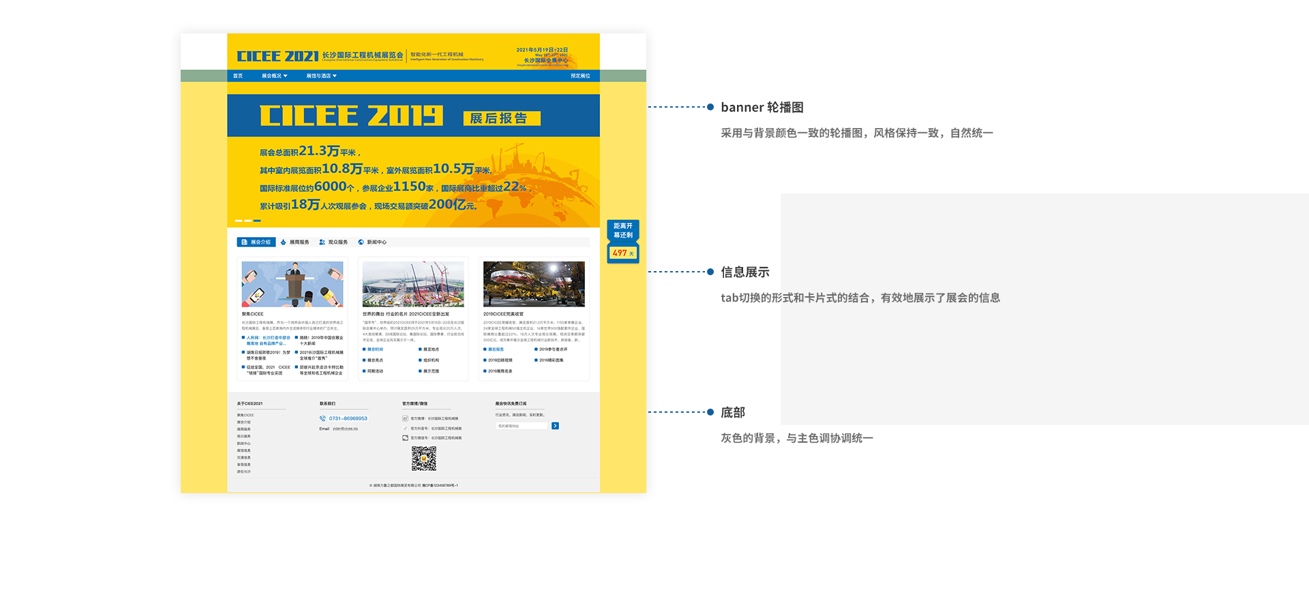This screenshot has width=1309, height=613.
Task: Go to 首页 in the blue nav bar
Action: click(x=238, y=76)
